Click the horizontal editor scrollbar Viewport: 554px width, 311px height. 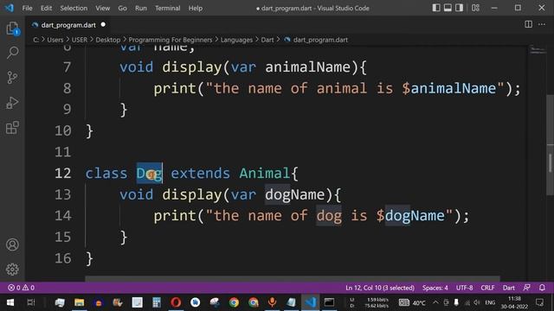click(x=293, y=278)
